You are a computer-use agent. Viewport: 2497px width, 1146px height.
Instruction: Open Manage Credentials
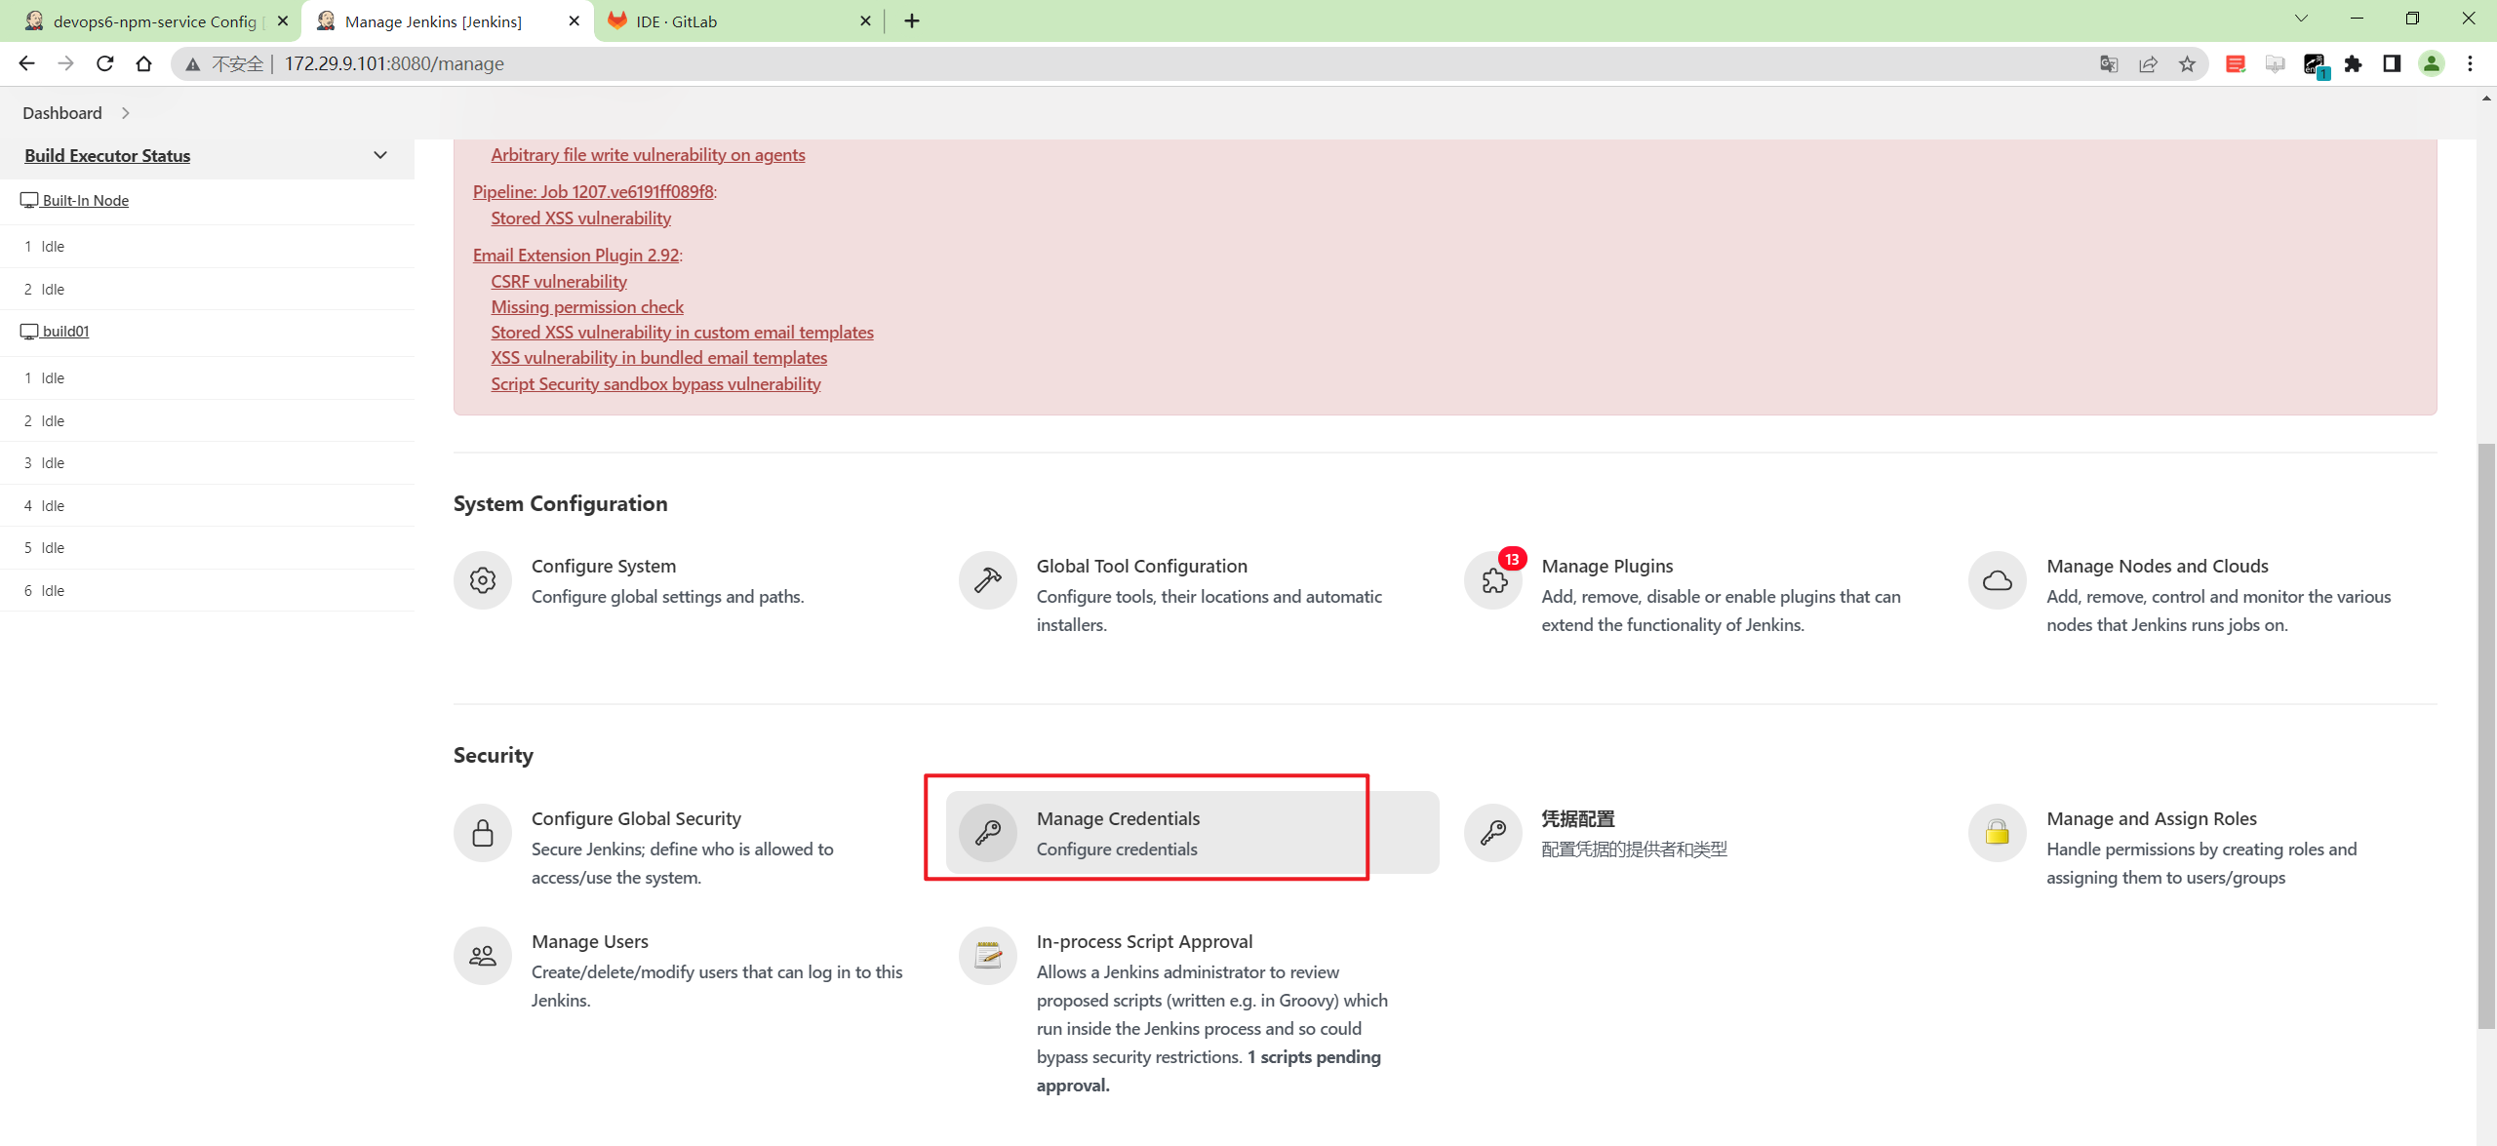coord(1118,818)
